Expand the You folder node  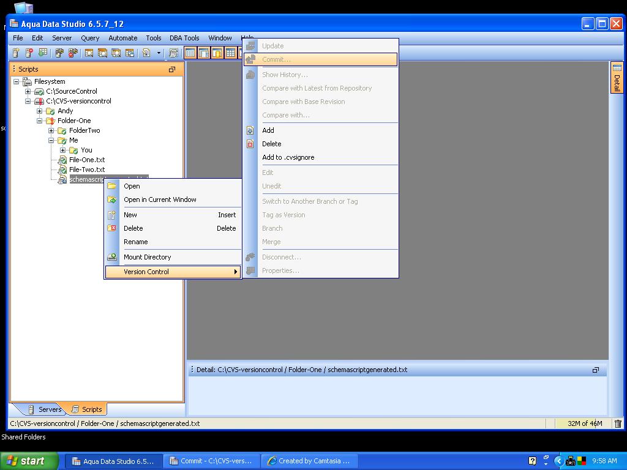[62, 151]
